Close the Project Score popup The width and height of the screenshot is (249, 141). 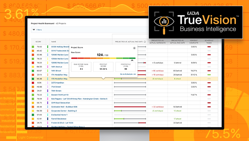click(134, 48)
